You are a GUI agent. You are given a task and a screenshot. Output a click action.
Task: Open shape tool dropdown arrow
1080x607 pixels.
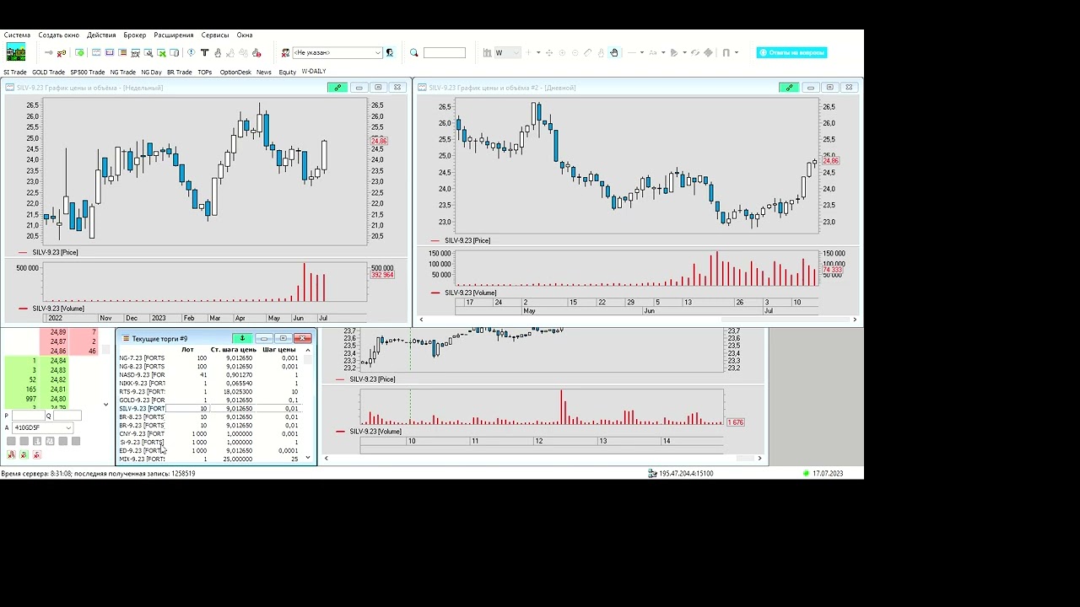coord(684,52)
